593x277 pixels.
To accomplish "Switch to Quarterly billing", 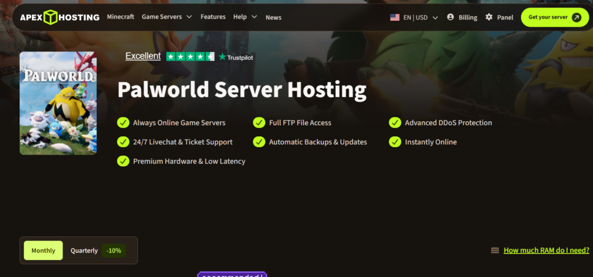I will click(84, 250).
